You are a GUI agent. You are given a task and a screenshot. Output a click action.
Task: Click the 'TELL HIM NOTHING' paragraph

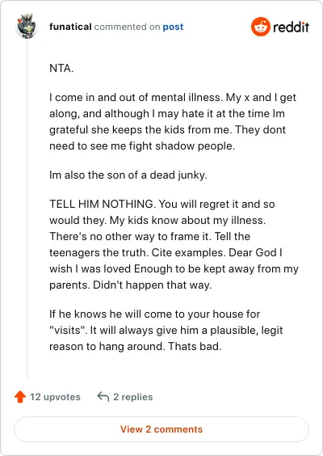174,244
